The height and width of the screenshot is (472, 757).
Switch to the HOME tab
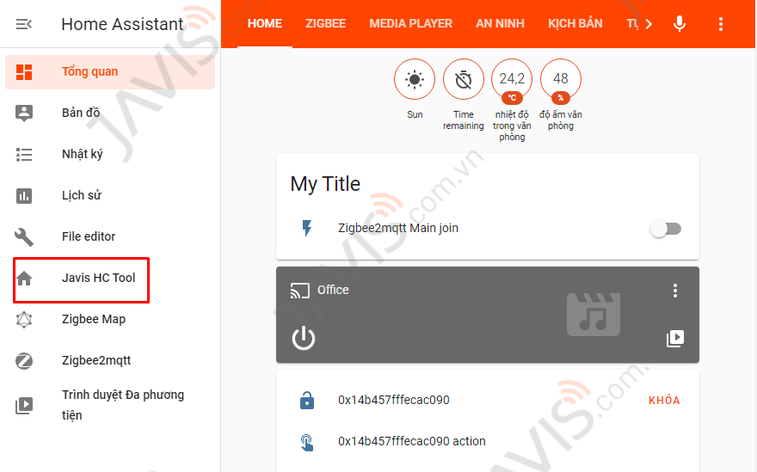pos(265,24)
